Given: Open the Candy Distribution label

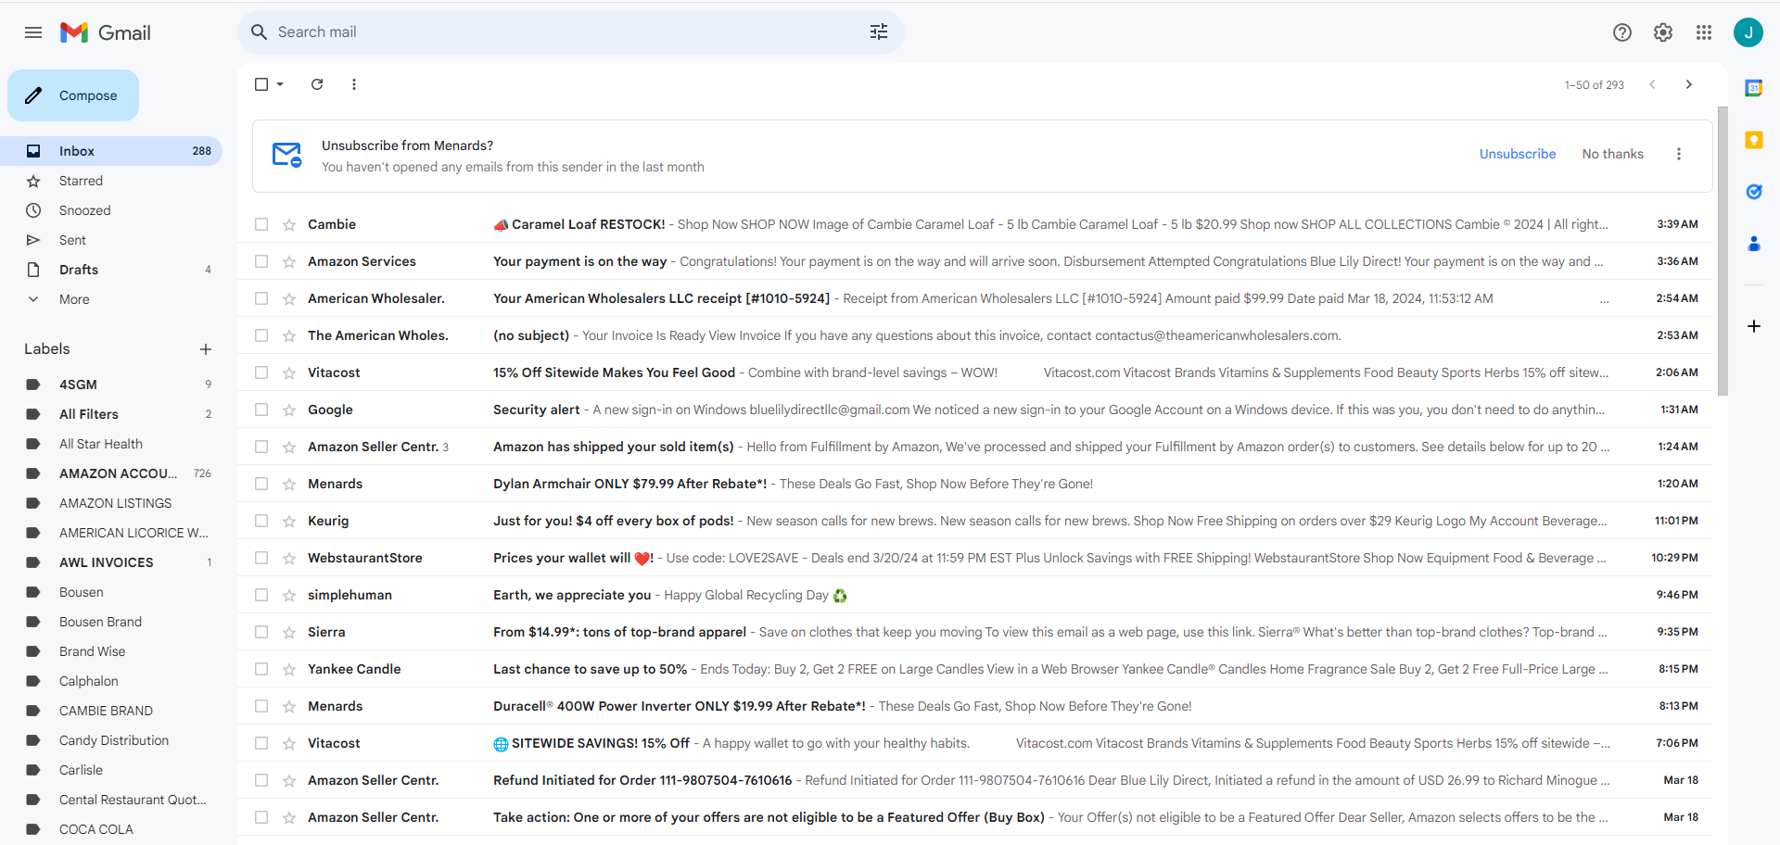Looking at the screenshot, I should pos(111,740).
